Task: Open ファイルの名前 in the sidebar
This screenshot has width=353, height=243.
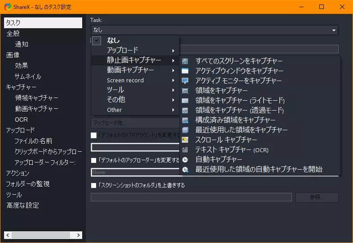Action: click(x=34, y=141)
